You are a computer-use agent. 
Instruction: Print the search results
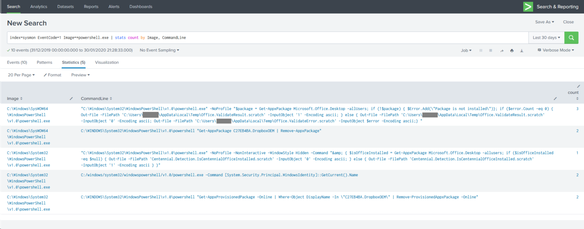click(512, 50)
